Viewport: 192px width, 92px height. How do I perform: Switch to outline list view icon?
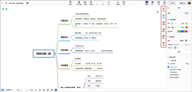pos(6,9)
